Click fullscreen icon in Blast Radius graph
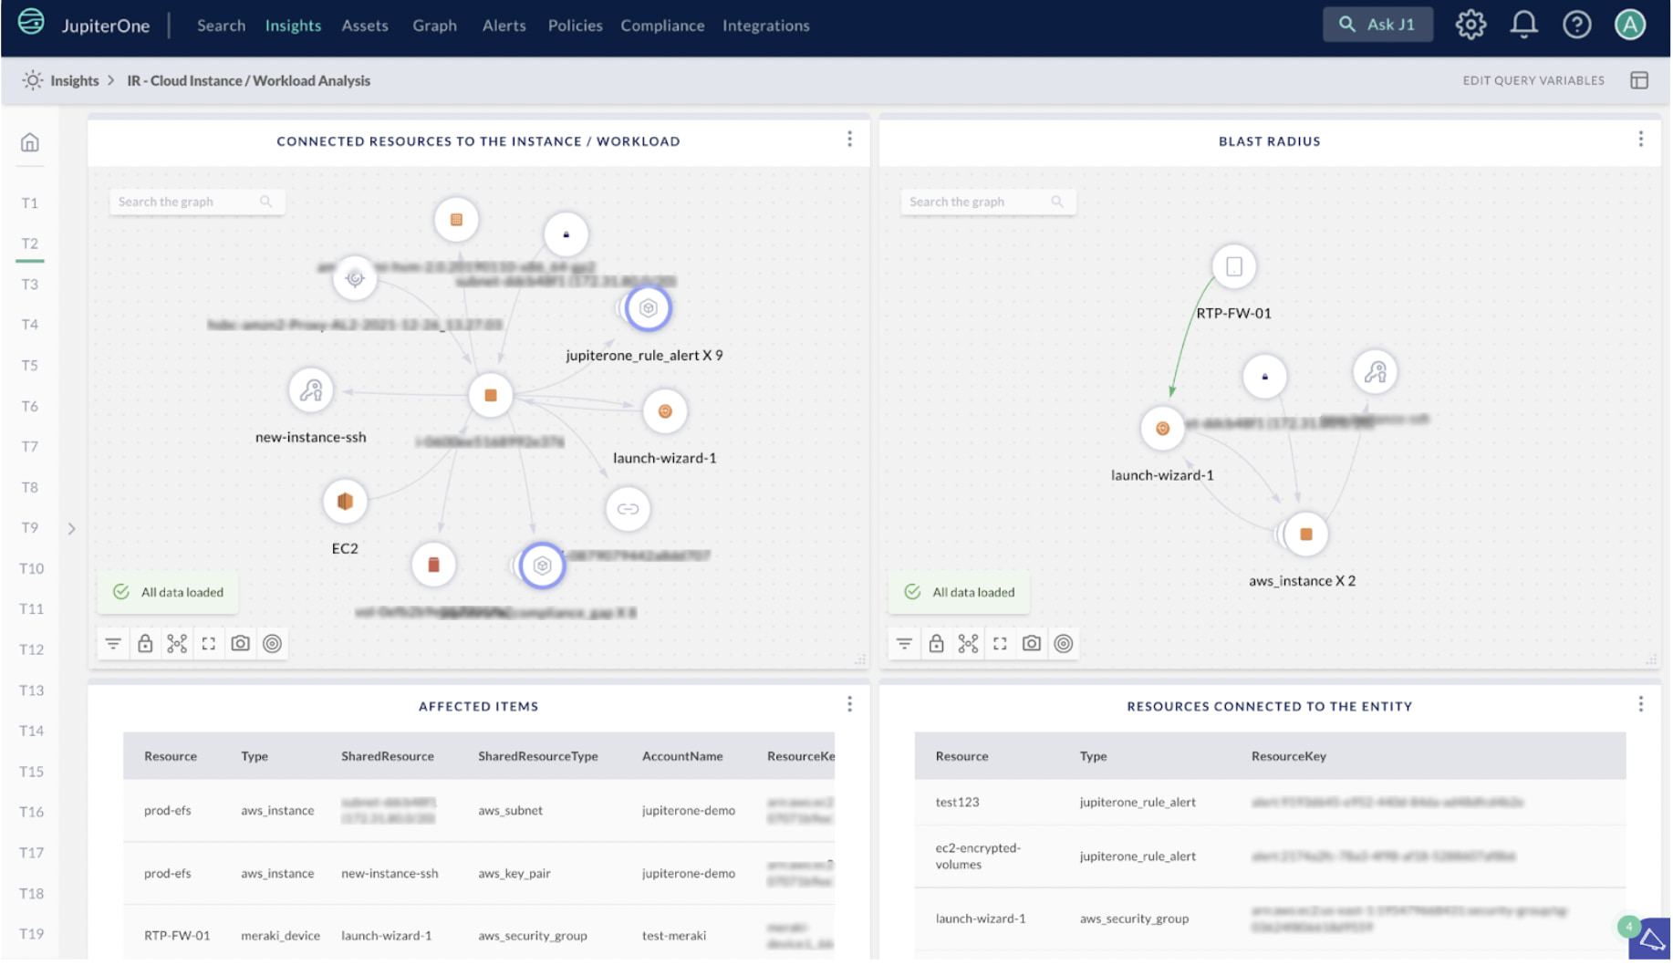Image resolution: width=1673 pixels, height=965 pixels. 1001,644
